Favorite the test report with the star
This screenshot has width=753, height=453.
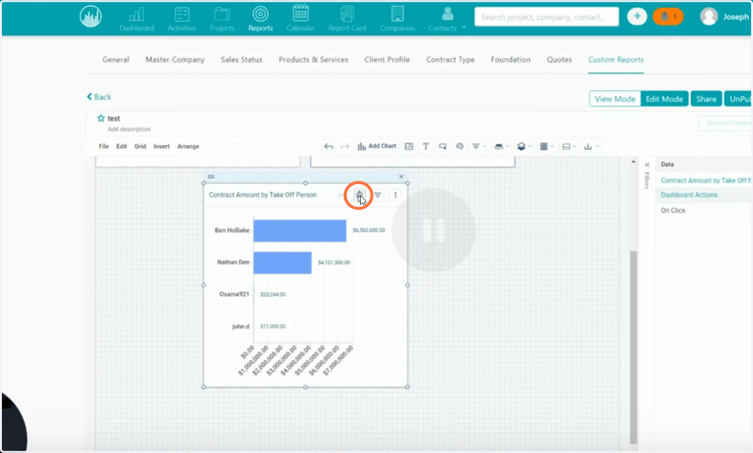(x=100, y=118)
